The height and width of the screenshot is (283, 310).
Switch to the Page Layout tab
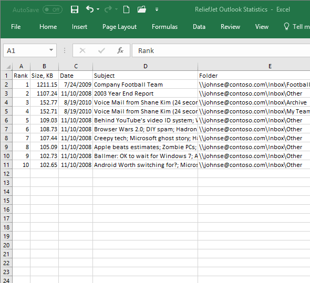click(119, 27)
